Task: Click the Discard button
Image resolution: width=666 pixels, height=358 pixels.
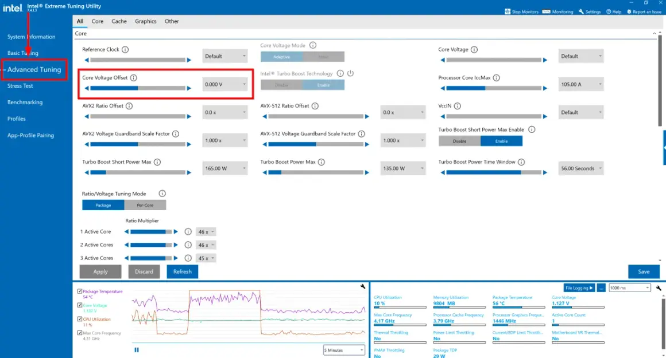Action: pos(144,272)
